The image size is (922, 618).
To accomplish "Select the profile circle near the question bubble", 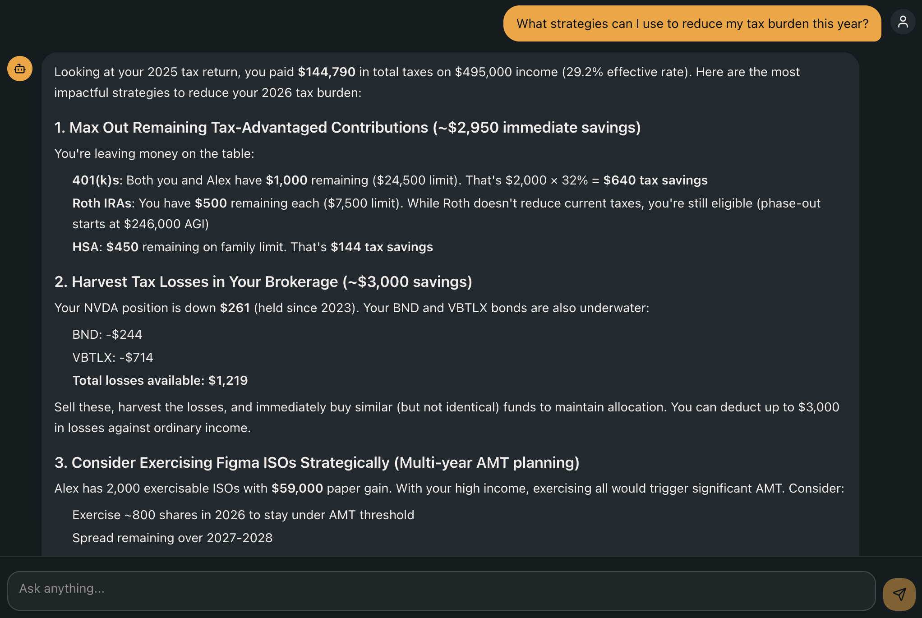I will tap(903, 22).
